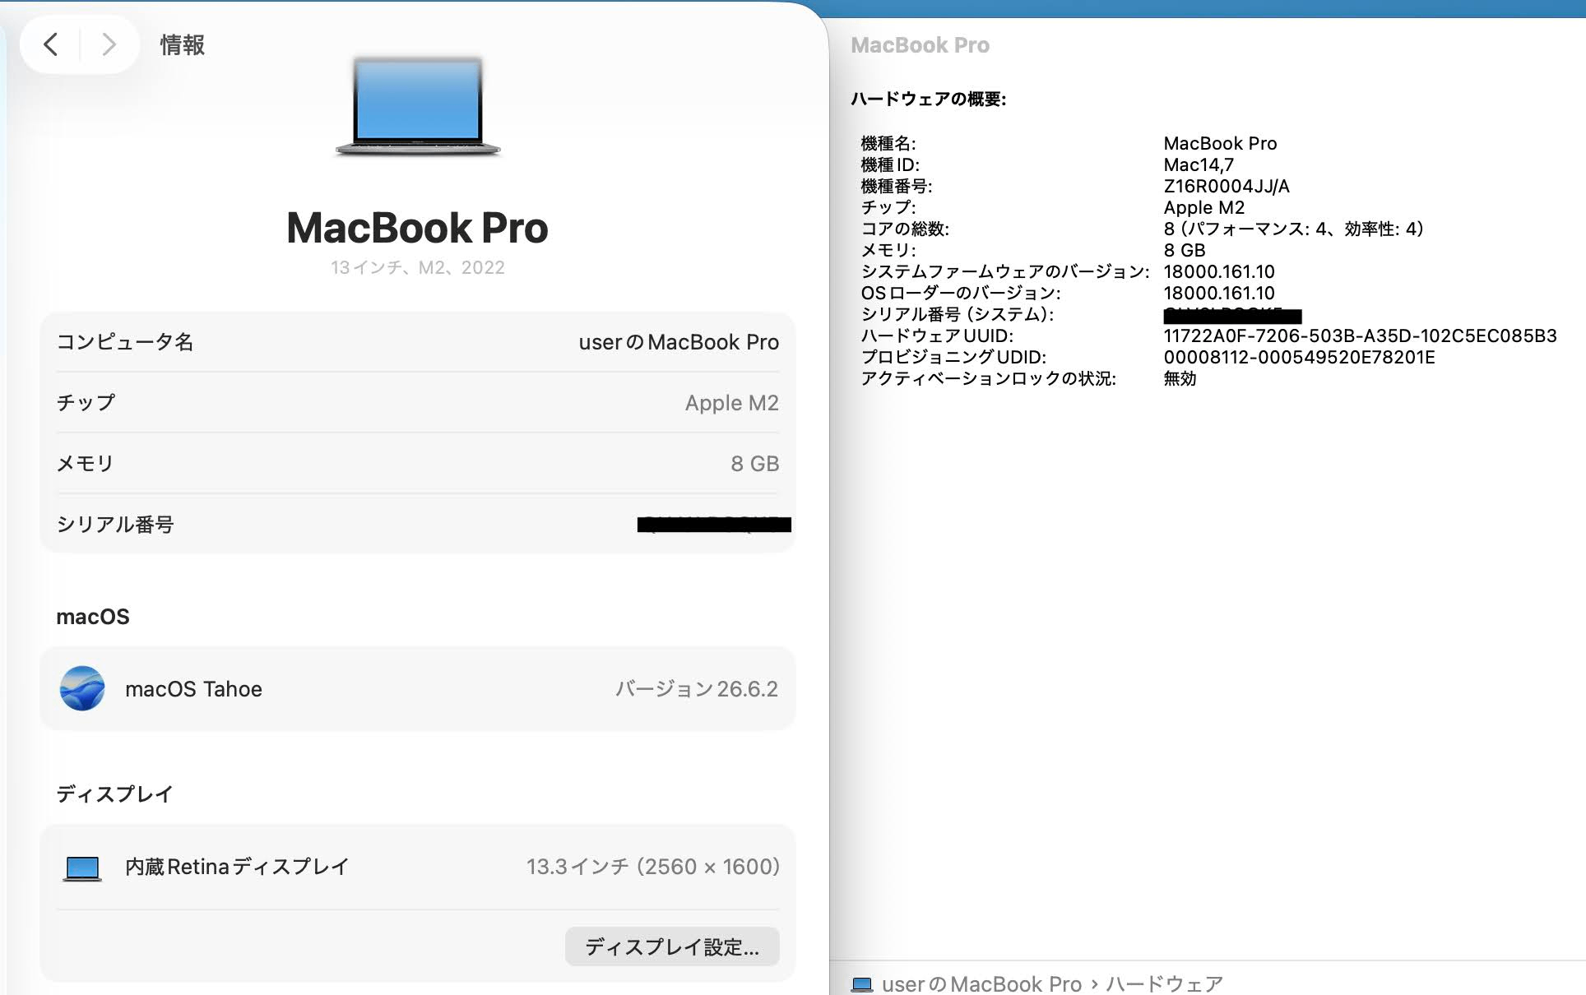
Task: Click the MacBook Pro title in System Information window
Action: coord(920,45)
